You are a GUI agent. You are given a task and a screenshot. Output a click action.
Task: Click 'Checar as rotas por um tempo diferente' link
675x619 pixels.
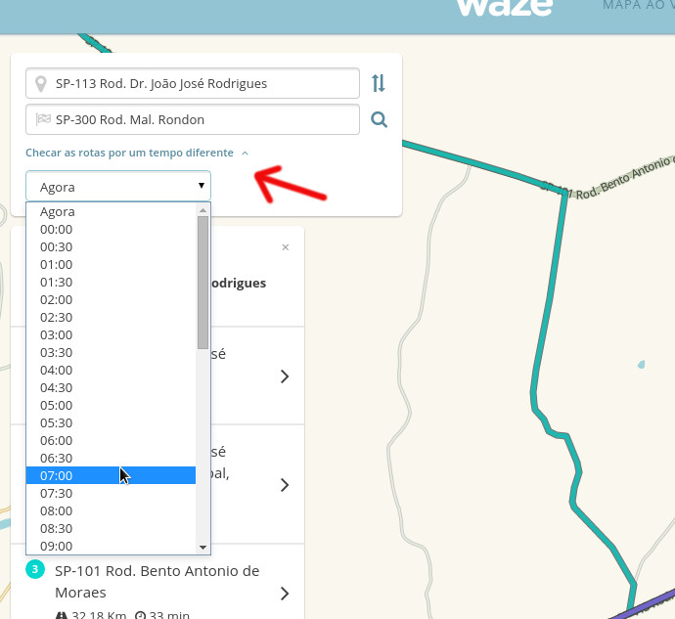click(129, 154)
